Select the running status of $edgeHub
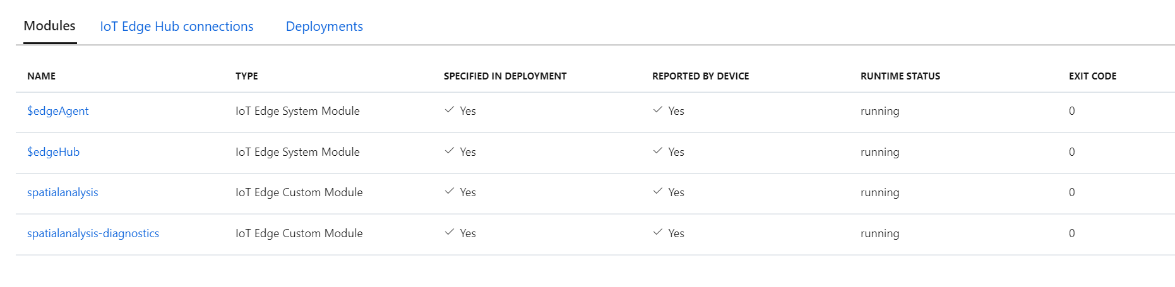 click(x=880, y=152)
